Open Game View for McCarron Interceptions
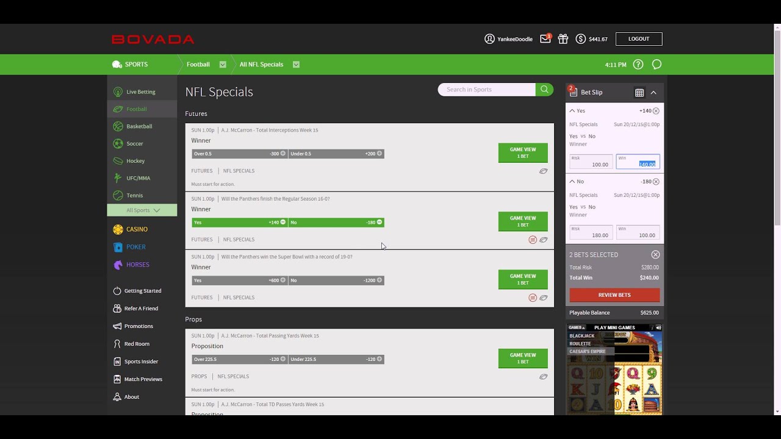781x439 pixels. click(x=523, y=152)
